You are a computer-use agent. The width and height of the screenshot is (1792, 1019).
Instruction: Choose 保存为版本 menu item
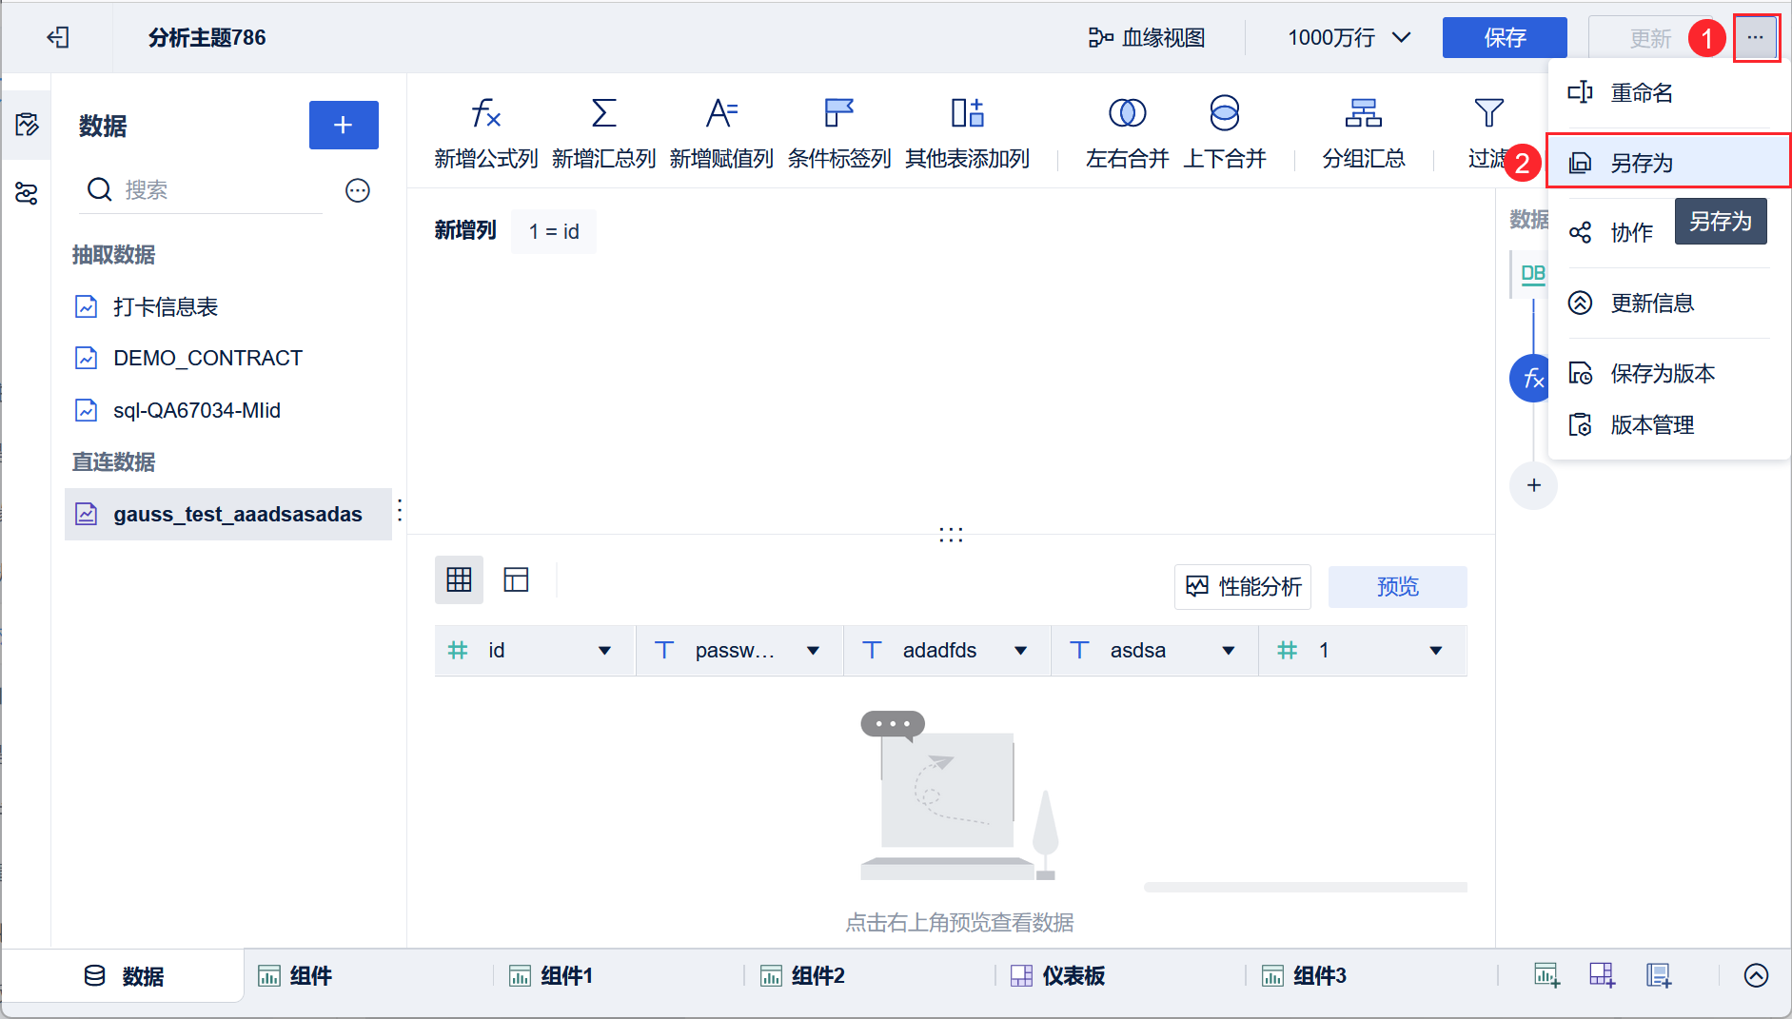(1668, 373)
